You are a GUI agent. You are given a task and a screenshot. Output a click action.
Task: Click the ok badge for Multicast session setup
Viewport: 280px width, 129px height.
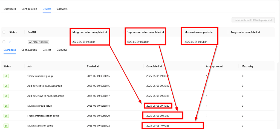point(6,125)
